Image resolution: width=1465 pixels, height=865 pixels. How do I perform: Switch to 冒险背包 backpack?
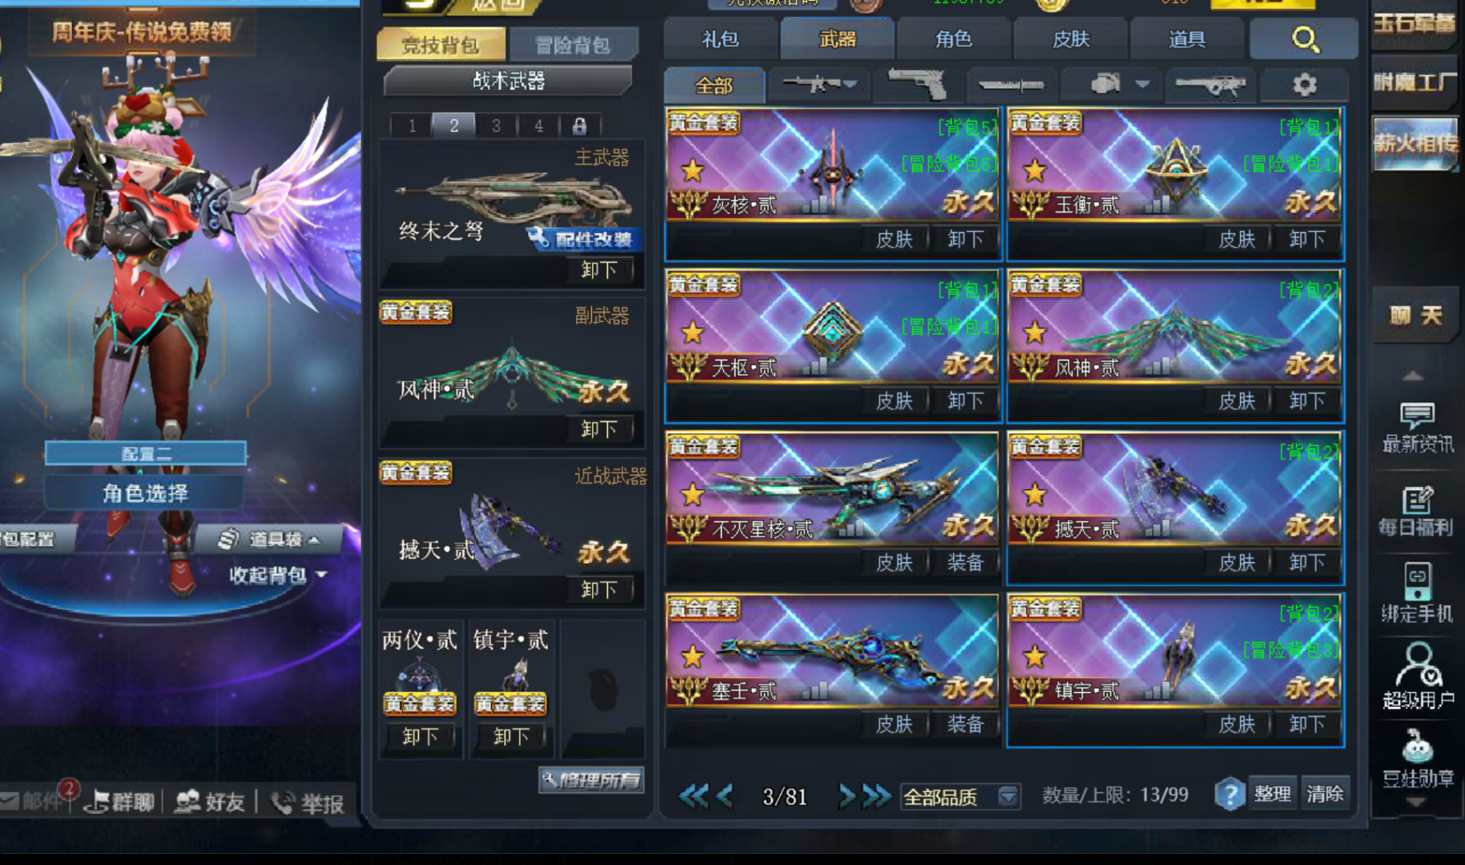click(x=573, y=45)
